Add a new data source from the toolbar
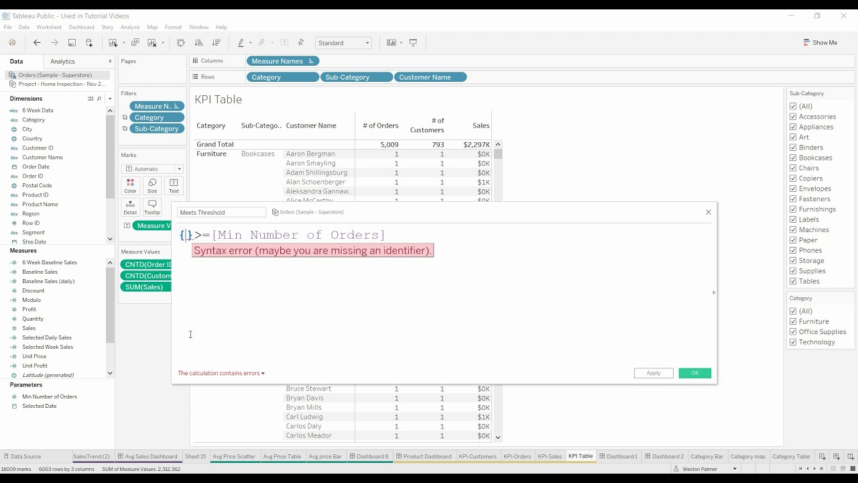The image size is (858, 483). (x=89, y=42)
